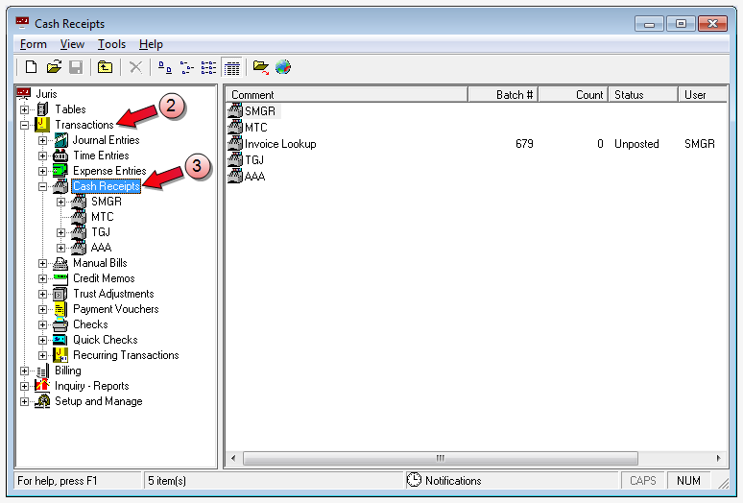Sort by the Batch # column header
The height and width of the screenshot is (503, 743).
[x=503, y=95]
